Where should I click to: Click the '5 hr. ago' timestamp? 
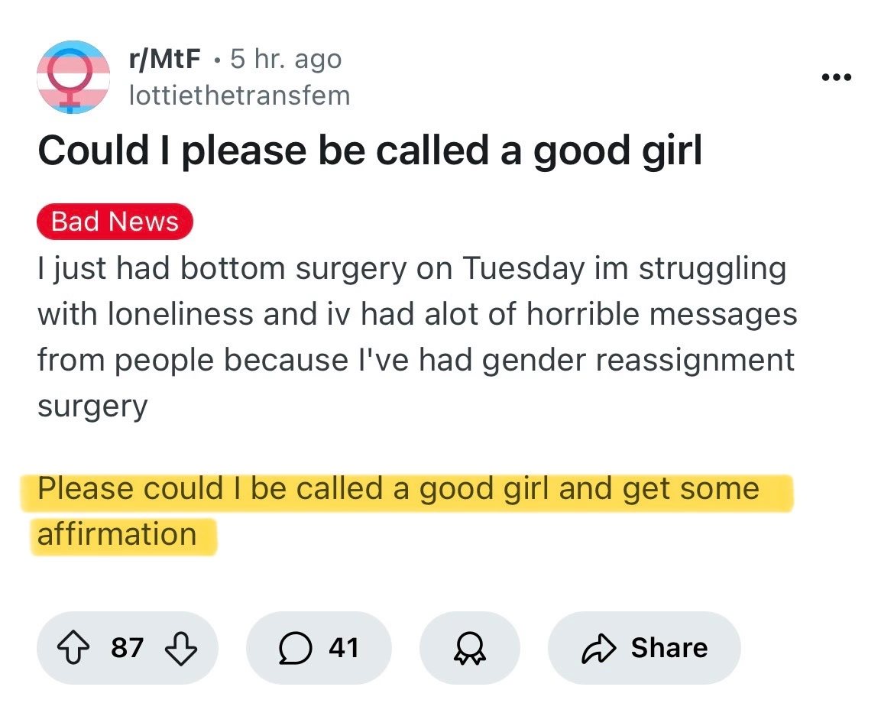point(286,59)
